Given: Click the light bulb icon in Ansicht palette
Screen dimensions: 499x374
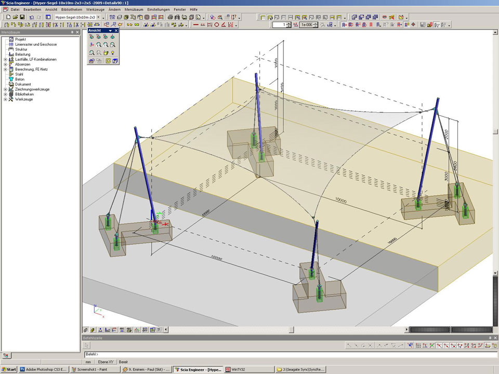Looking at the screenshot, I should [x=112, y=52].
